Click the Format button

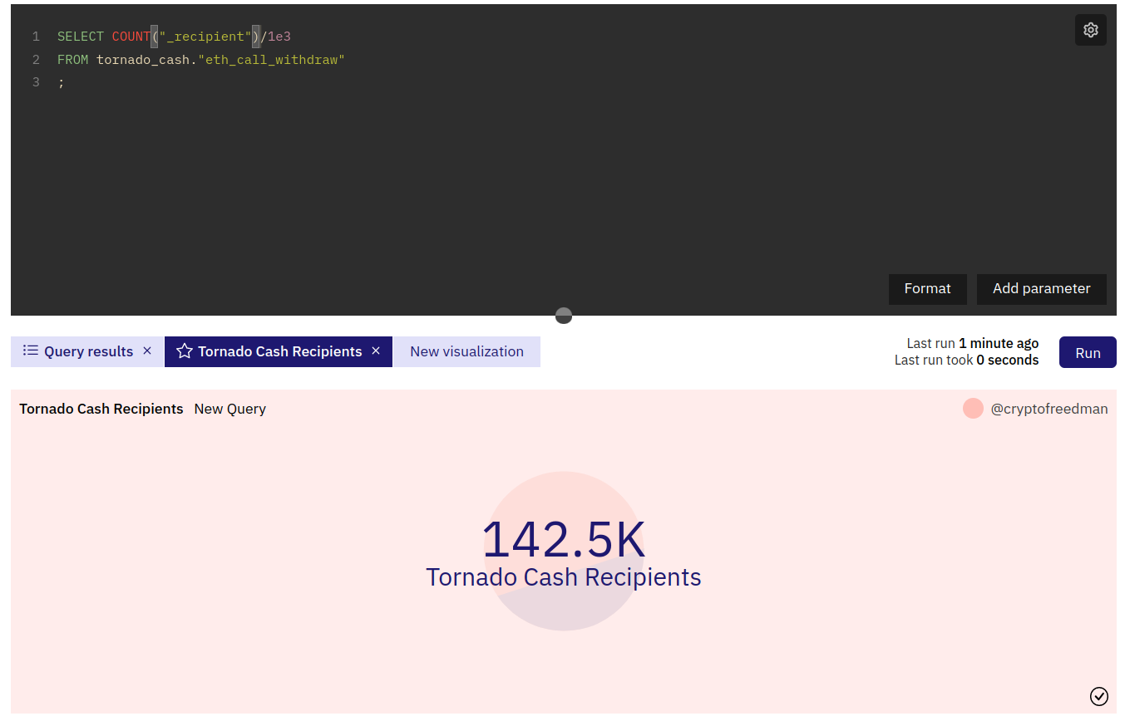[927, 288]
